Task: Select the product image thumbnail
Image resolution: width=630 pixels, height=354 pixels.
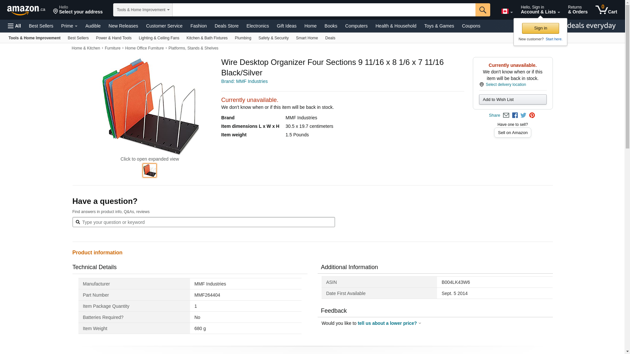Action: [x=150, y=170]
